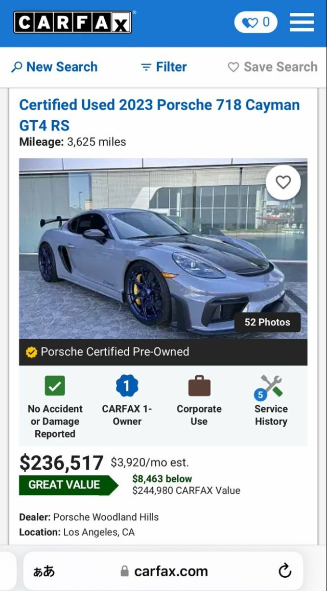Open Certified Used 2023 Porsche 718 listing title
This screenshot has width=327, height=591.
[159, 115]
